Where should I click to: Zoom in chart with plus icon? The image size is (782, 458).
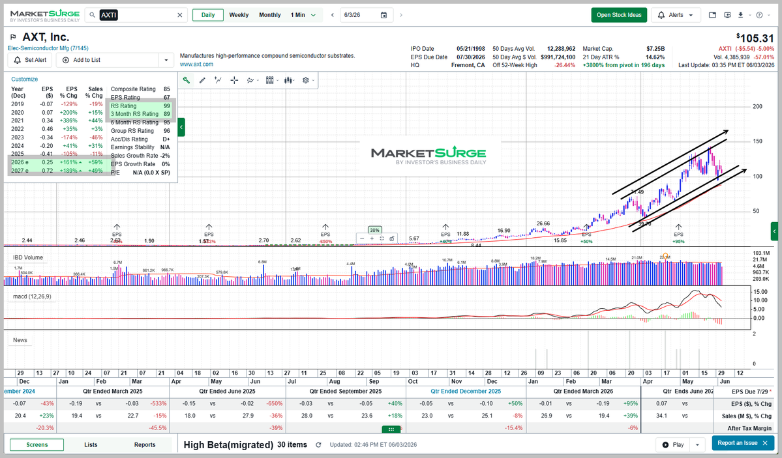pos(372,238)
